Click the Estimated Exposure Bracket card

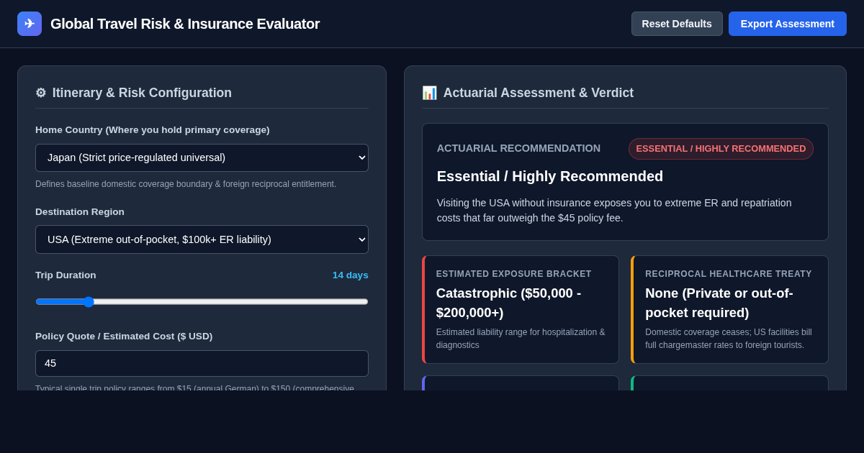point(521,309)
